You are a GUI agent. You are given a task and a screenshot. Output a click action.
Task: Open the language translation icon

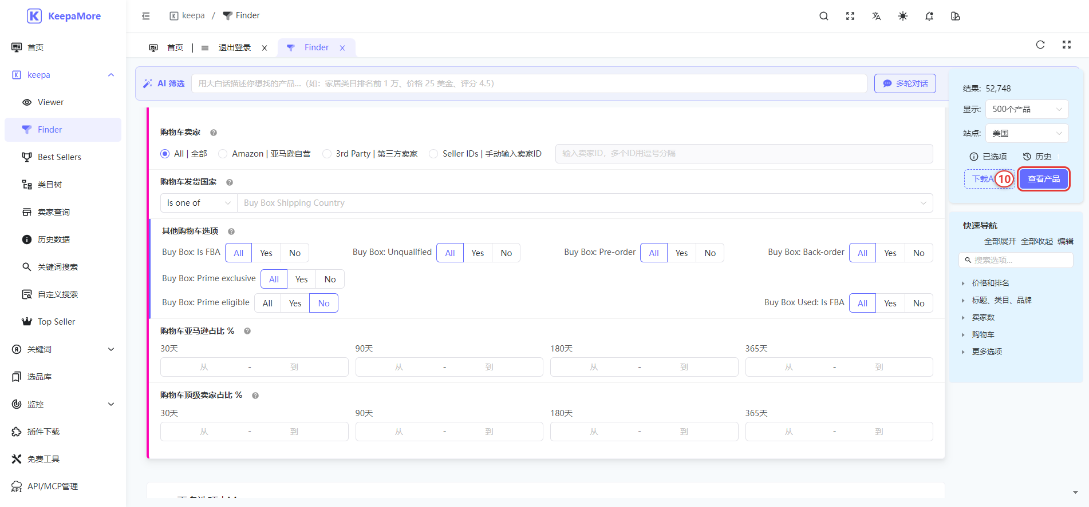click(877, 16)
